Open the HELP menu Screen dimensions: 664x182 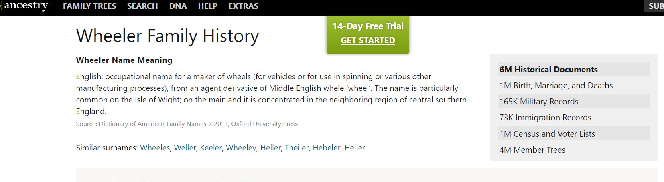coord(208,6)
